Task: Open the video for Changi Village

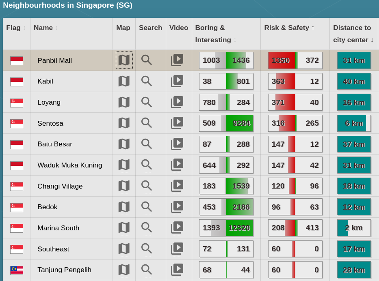Action: click(177, 186)
